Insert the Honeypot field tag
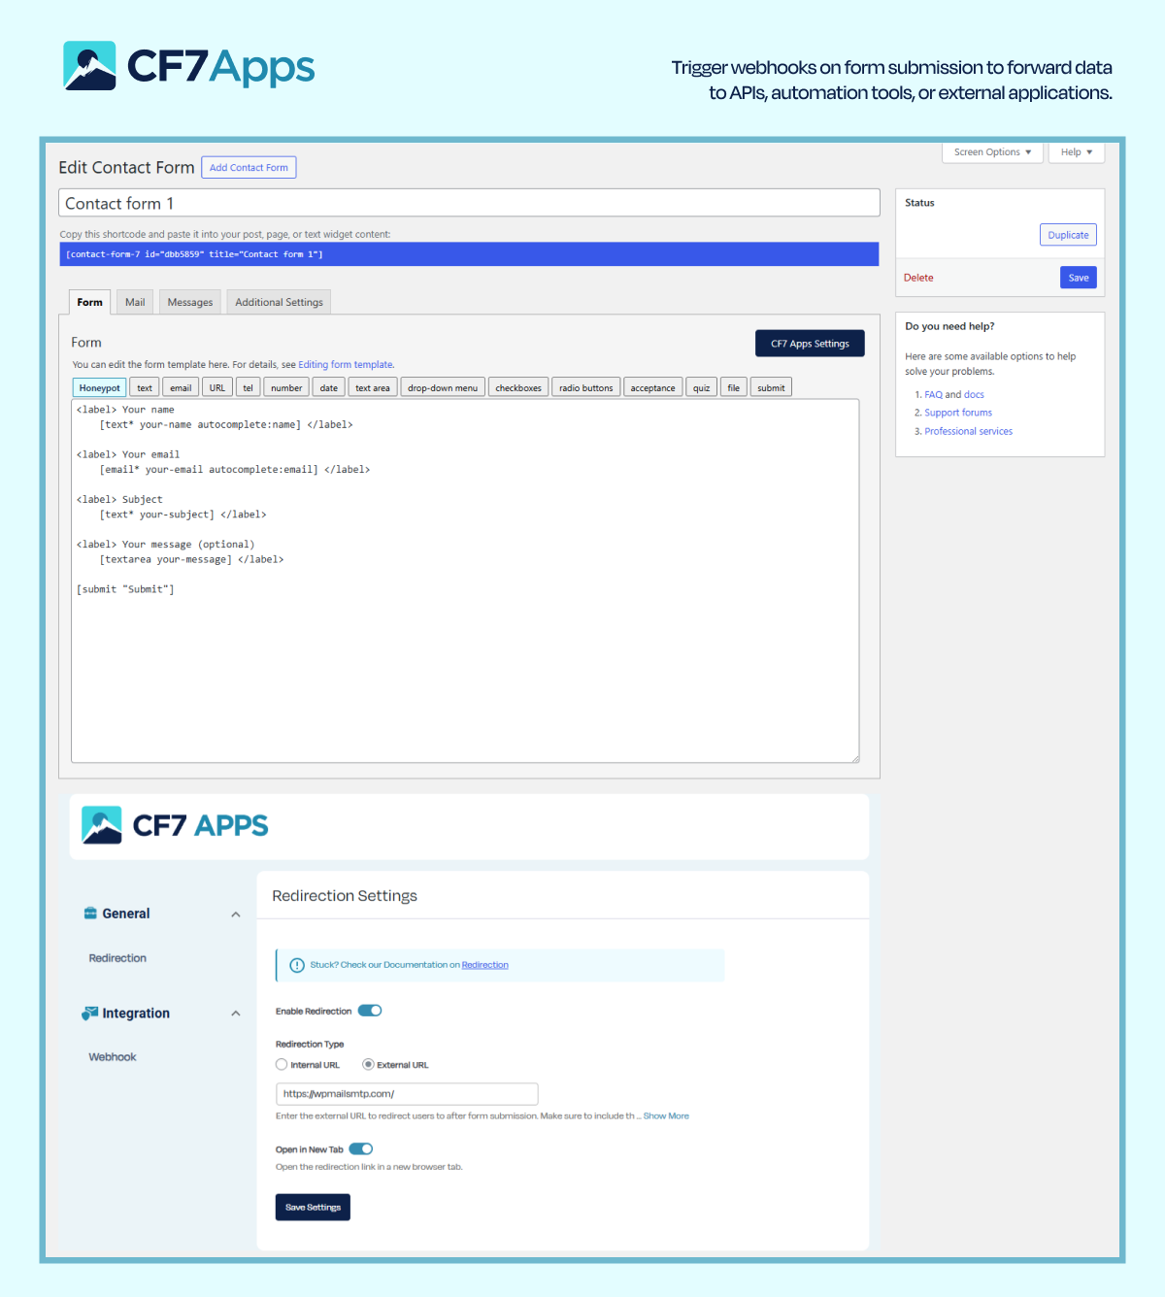Image resolution: width=1165 pixels, height=1297 pixels. [98, 386]
